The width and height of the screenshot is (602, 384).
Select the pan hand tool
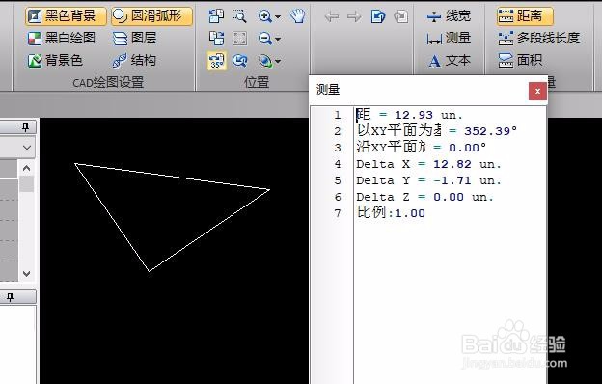coord(297,16)
